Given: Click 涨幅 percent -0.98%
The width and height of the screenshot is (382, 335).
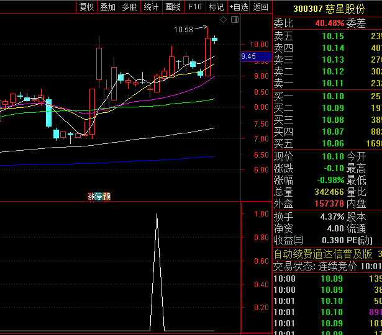Looking at the screenshot, I should pyautogui.click(x=330, y=180).
